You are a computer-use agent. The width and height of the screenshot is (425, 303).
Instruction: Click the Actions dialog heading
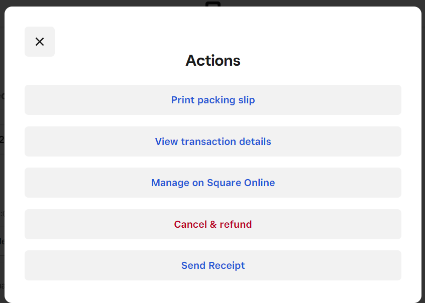point(213,61)
